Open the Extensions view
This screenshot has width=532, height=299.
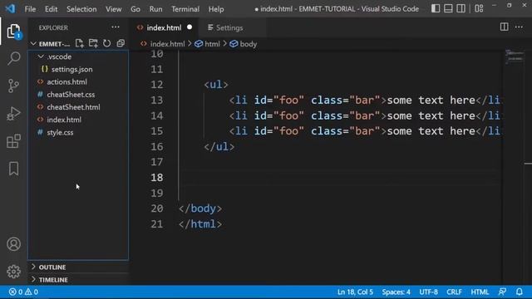point(13,141)
